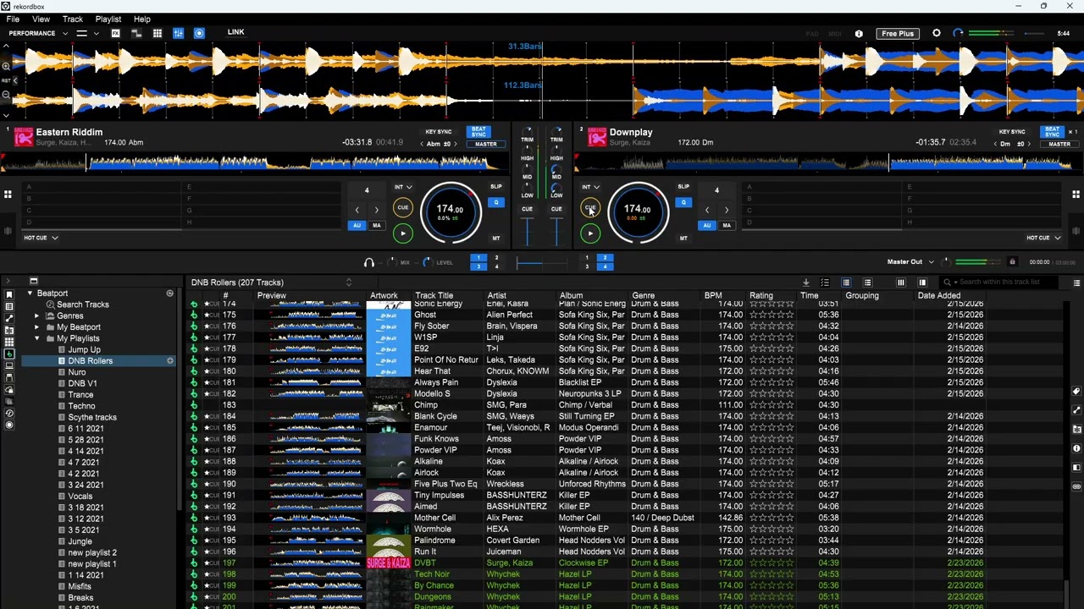
Task: Open the track list hamburger menu
Action: tap(1076, 283)
